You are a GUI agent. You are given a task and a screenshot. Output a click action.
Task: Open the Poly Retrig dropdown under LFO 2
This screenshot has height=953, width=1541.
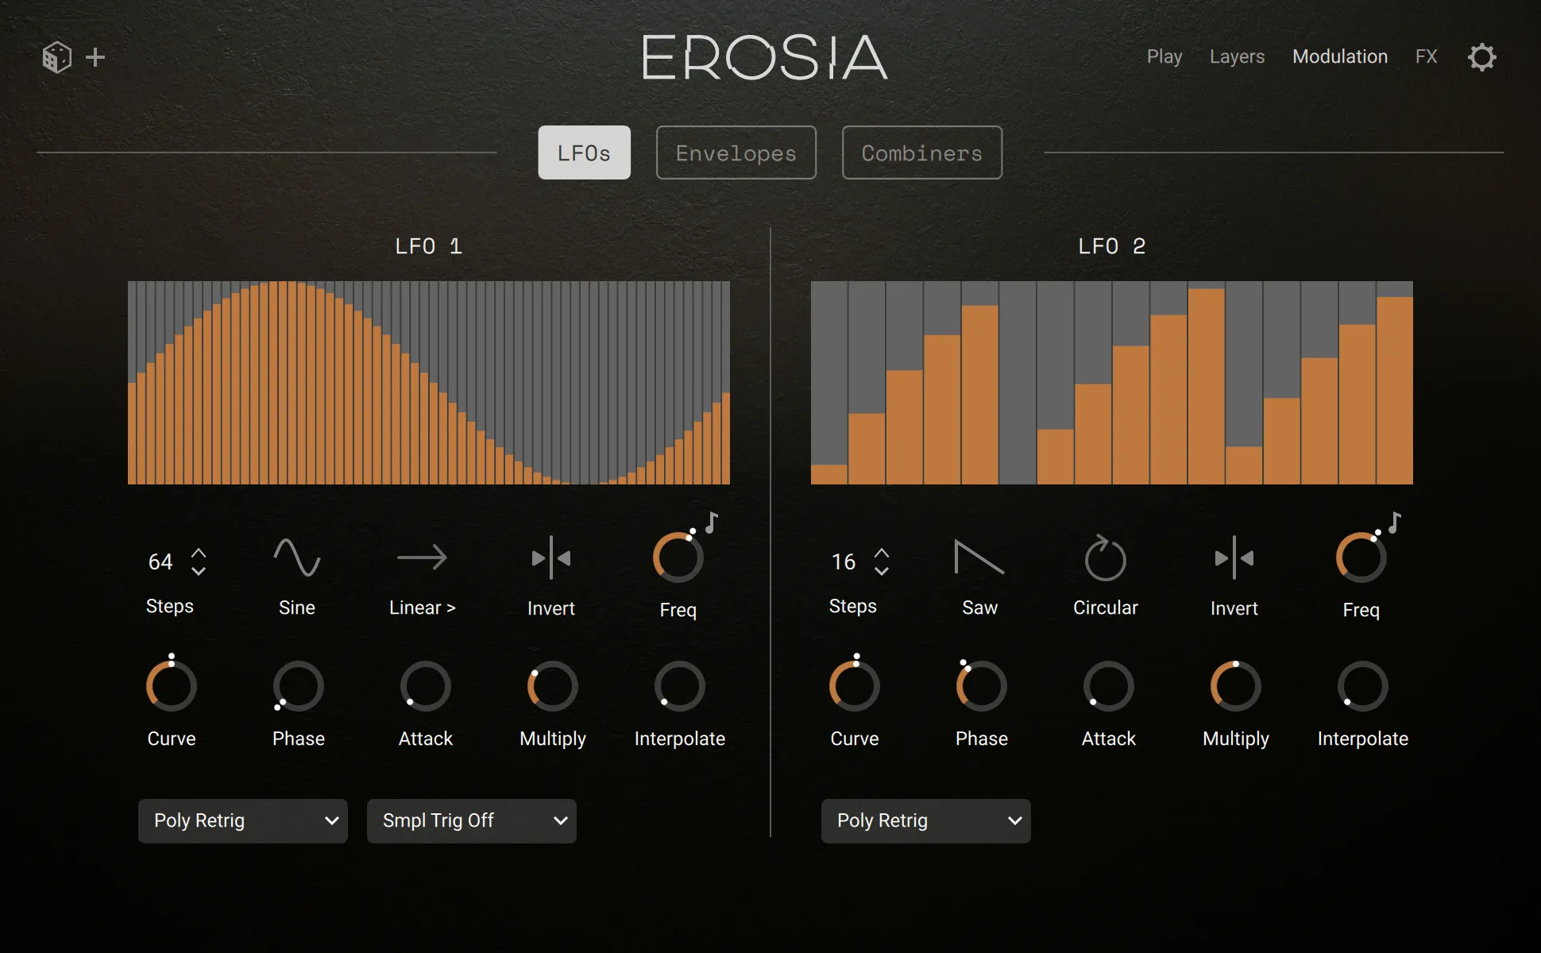point(925,820)
